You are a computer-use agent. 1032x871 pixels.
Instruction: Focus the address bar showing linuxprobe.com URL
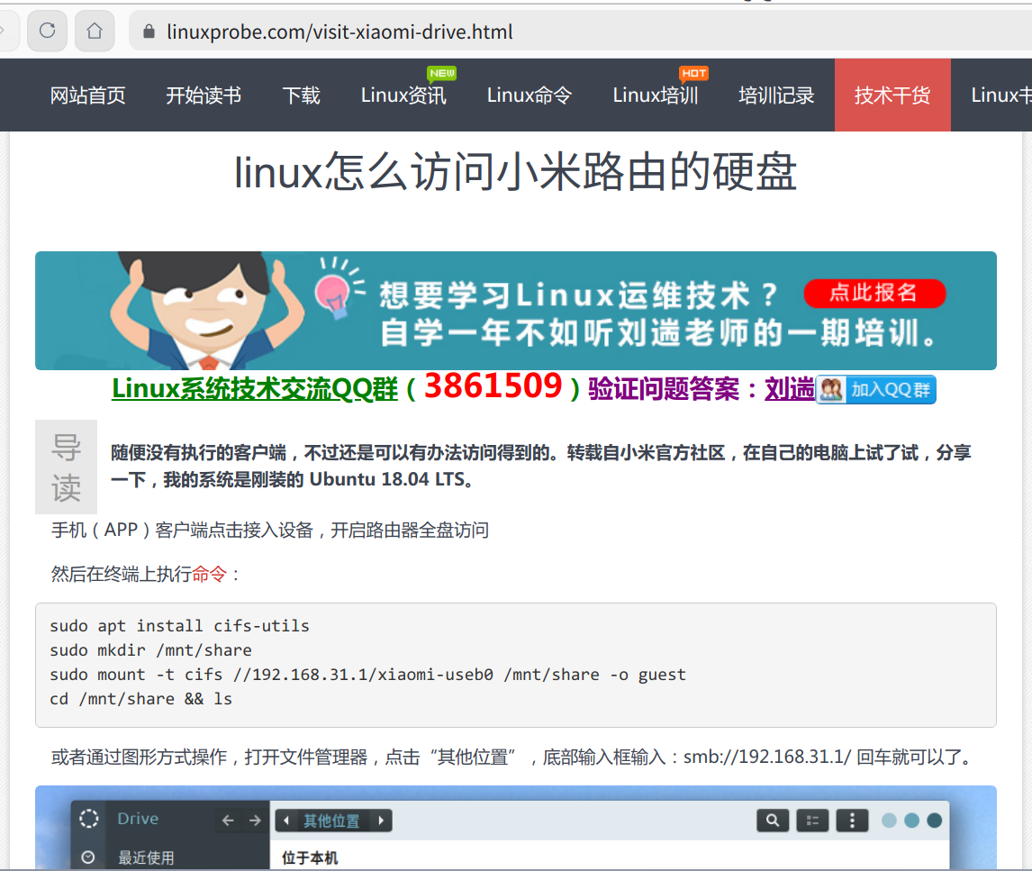click(579, 31)
